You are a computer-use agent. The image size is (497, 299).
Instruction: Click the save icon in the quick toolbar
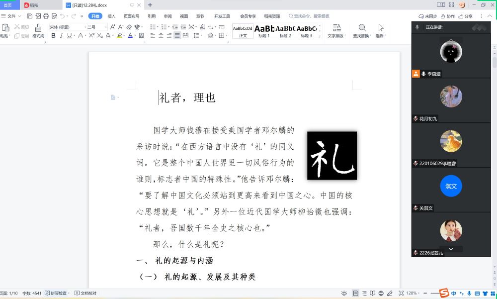pyautogui.click(x=30, y=16)
